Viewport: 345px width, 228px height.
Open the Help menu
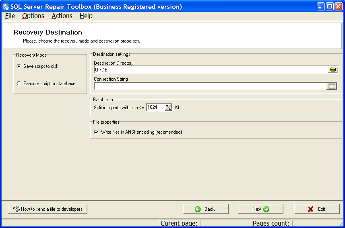pos(86,16)
